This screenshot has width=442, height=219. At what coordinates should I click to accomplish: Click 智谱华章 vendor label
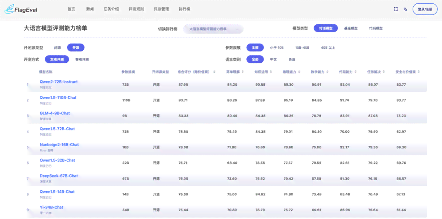pyautogui.click(x=46, y=119)
